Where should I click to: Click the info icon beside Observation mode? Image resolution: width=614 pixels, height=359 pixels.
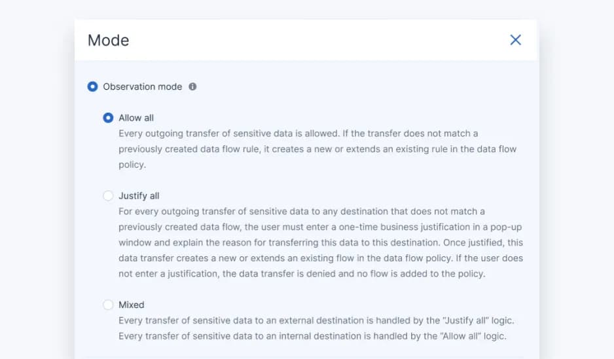click(x=192, y=86)
